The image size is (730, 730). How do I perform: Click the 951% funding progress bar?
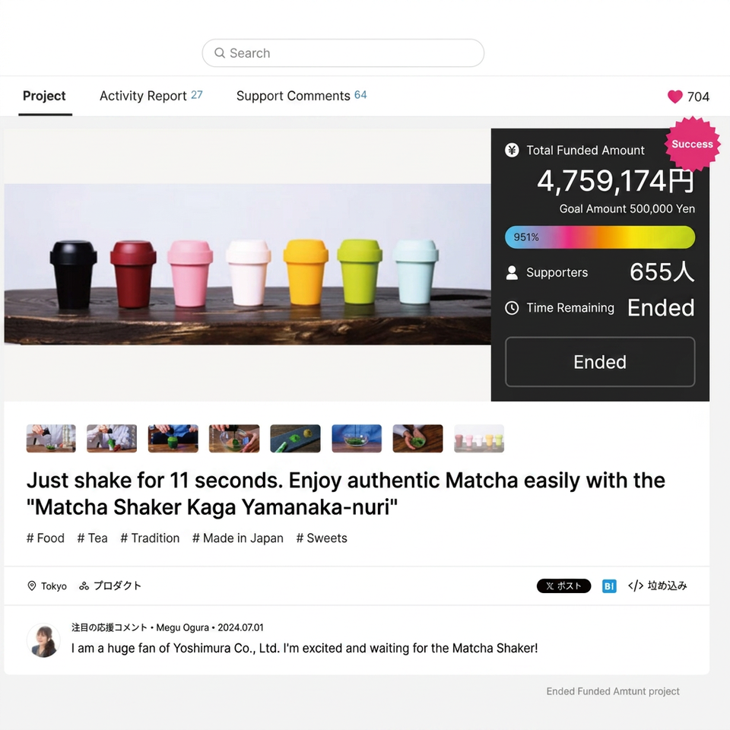click(x=600, y=237)
